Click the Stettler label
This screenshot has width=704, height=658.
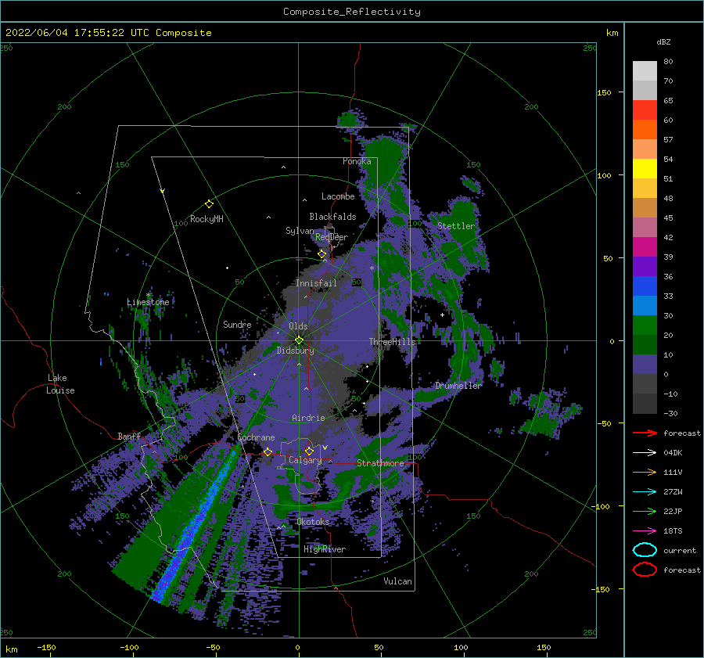[x=456, y=226]
